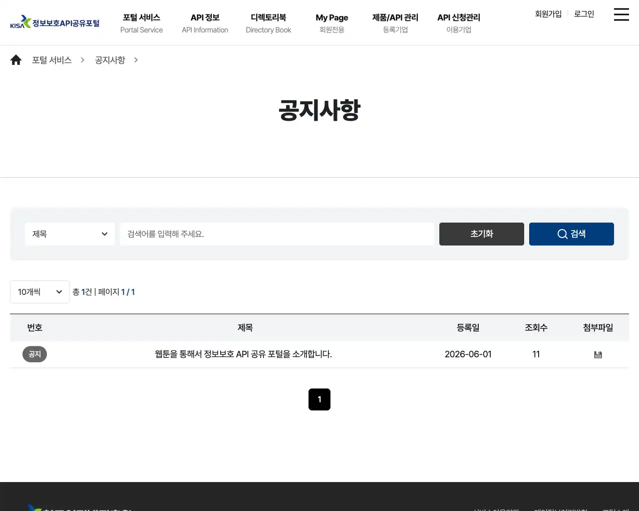Open the 포털 서비스 menu

(141, 23)
